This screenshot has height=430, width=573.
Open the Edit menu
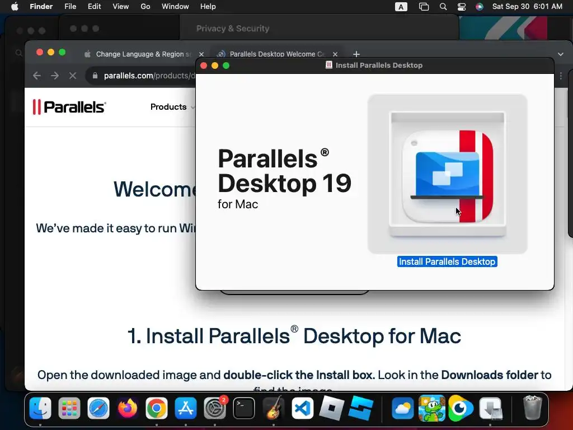click(94, 7)
